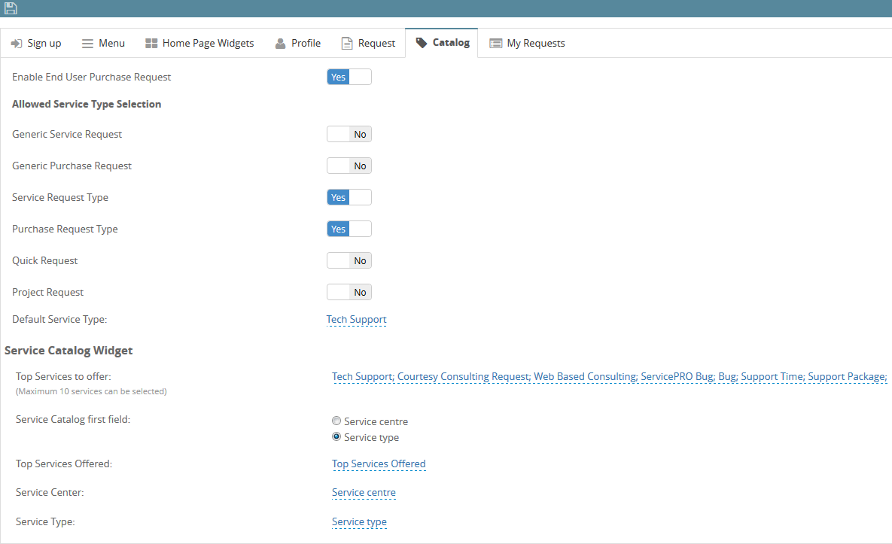This screenshot has width=892, height=544.
Task: Enable the Quick Request toggle
Action: click(349, 260)
